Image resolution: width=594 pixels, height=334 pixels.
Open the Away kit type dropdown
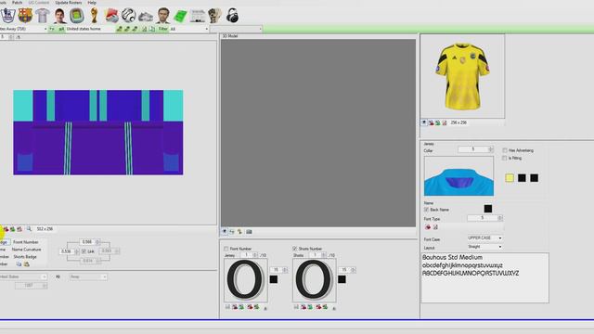click(x=88, y=276)
